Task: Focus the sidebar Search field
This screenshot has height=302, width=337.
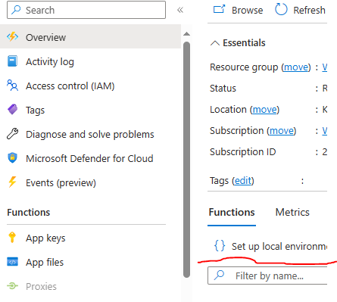Action: 86,10
